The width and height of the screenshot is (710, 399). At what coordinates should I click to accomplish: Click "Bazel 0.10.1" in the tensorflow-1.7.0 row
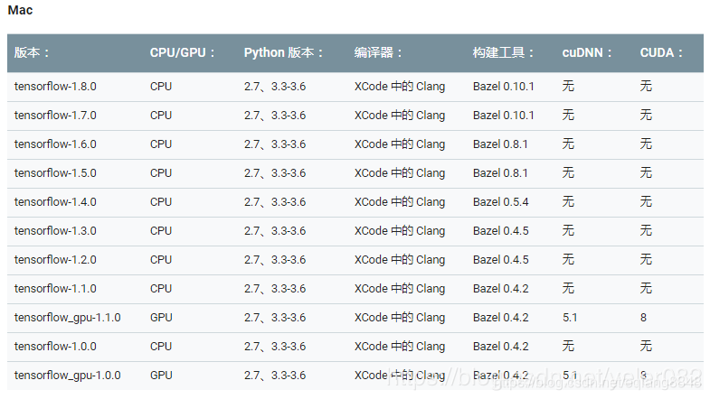[504, 116]
